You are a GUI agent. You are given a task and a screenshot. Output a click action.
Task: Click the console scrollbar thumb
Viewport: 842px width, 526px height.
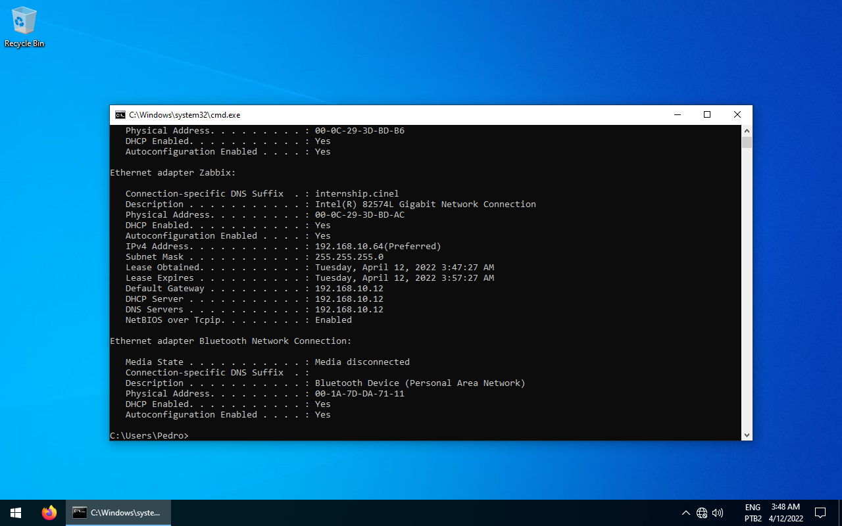(747, 142)
